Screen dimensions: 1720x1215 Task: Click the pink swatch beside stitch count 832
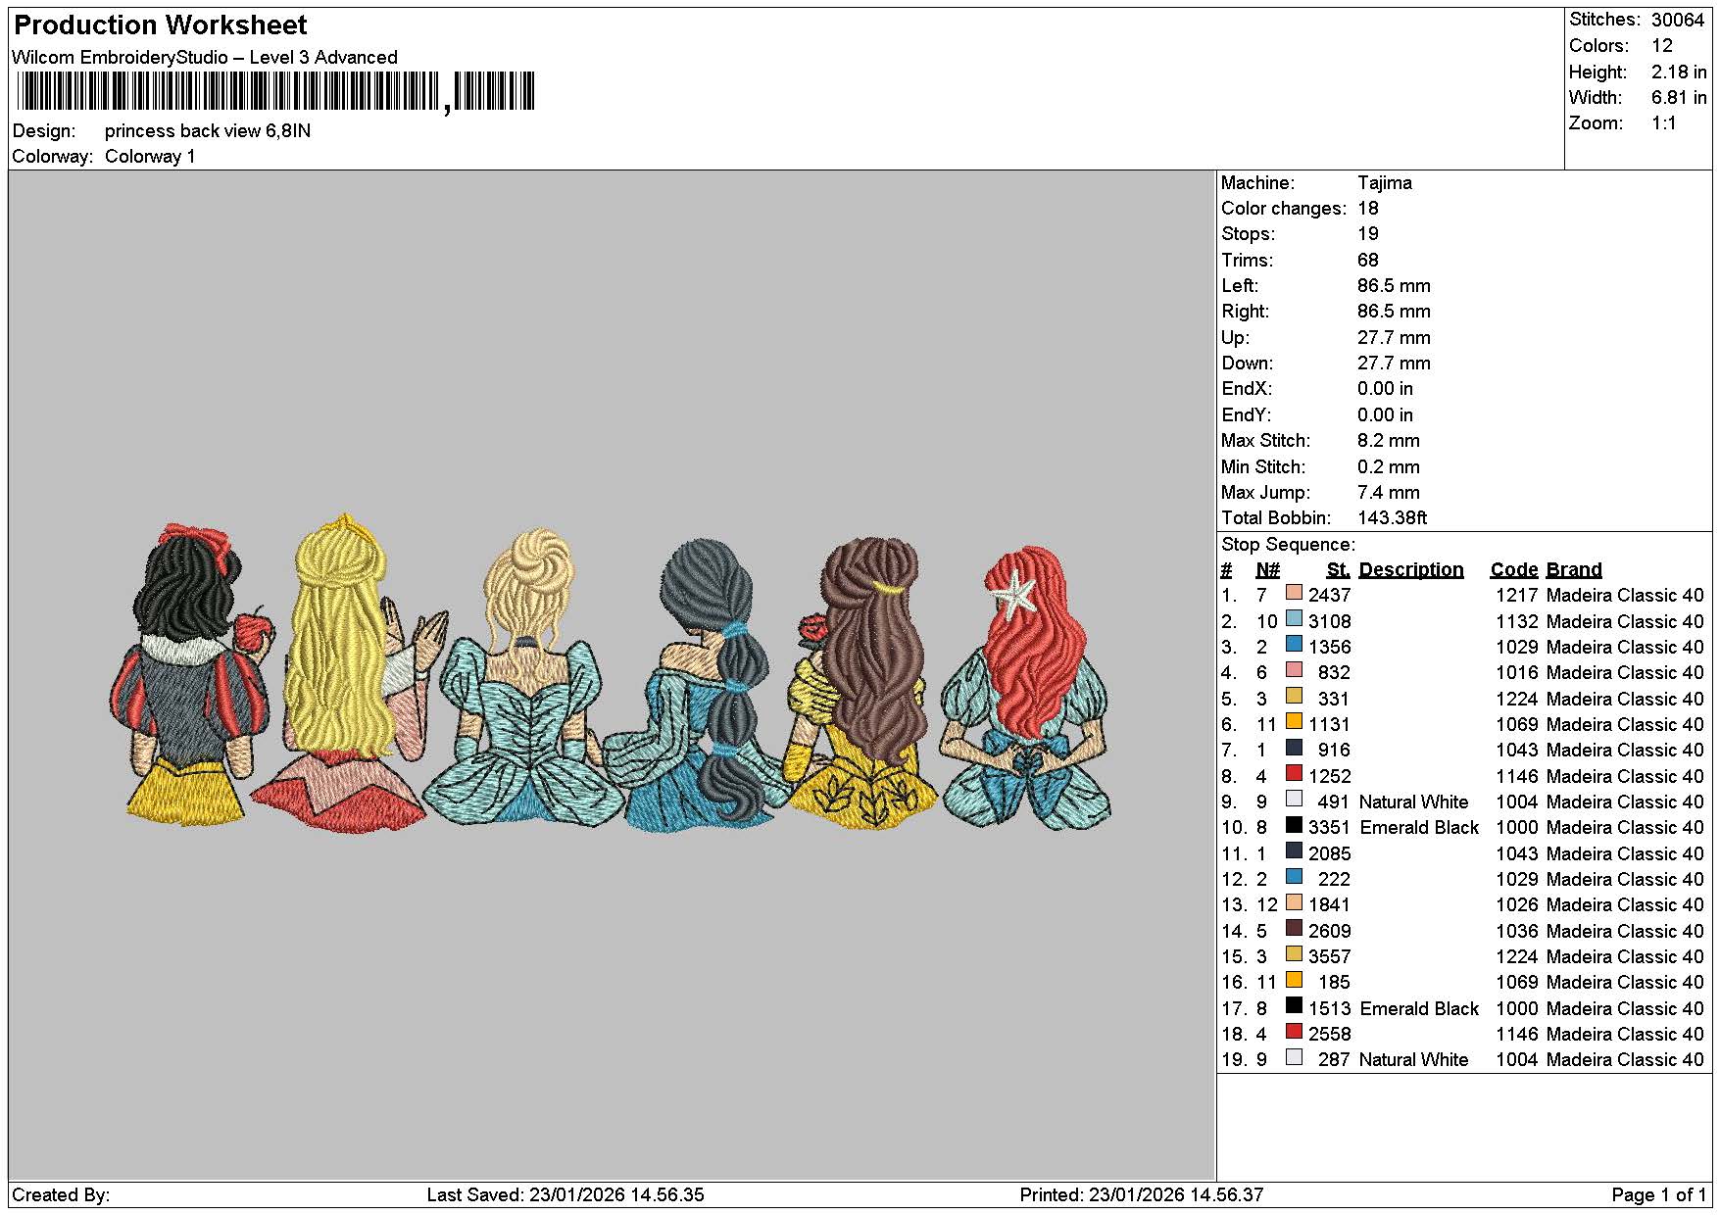[x=1294, y=670]
